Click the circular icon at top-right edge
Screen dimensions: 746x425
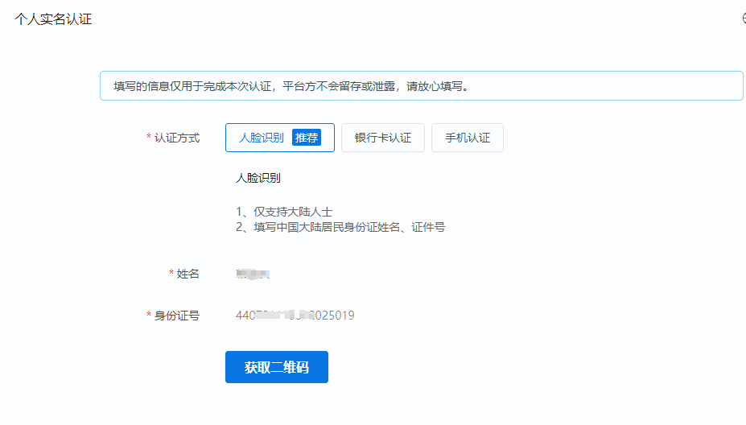pyautogui.click(x=744, y=19)
